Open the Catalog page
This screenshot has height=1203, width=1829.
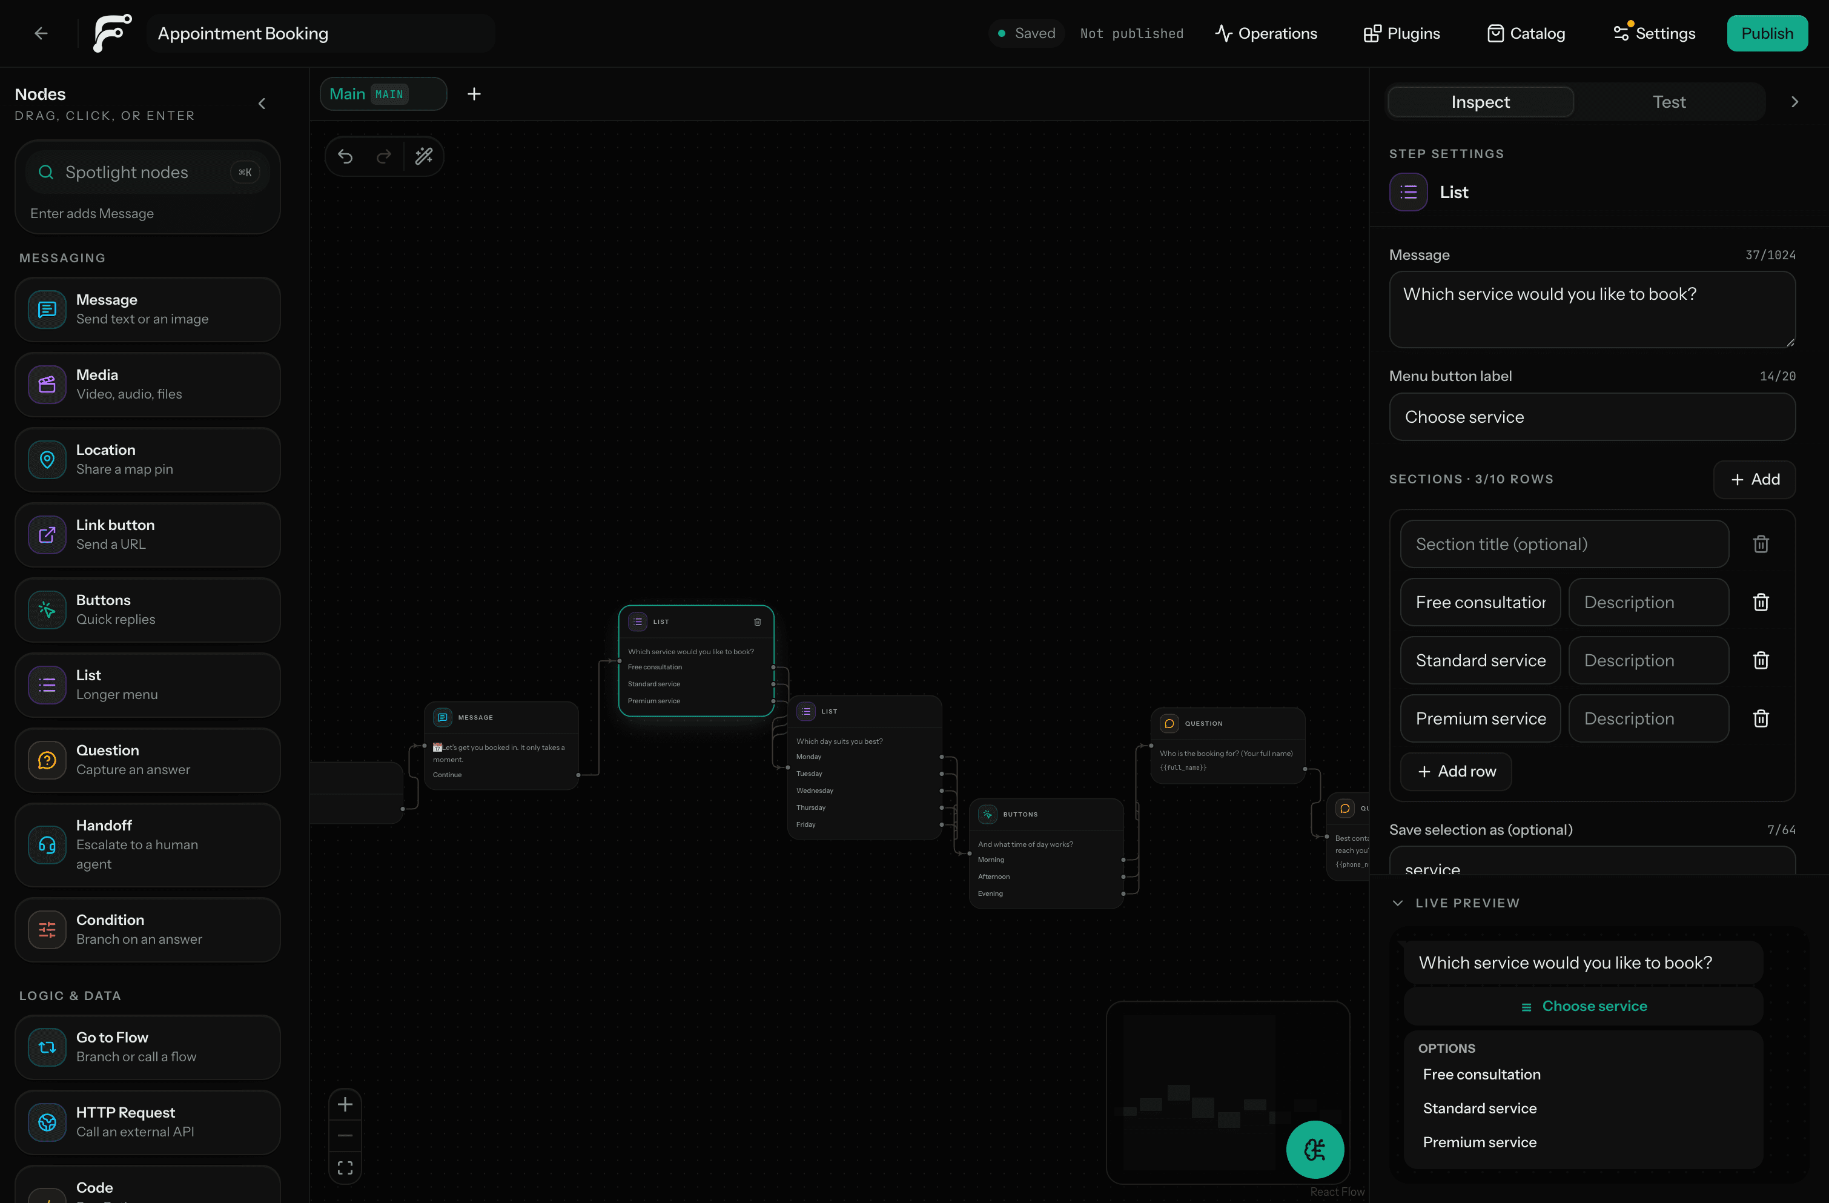[1526, 33]
